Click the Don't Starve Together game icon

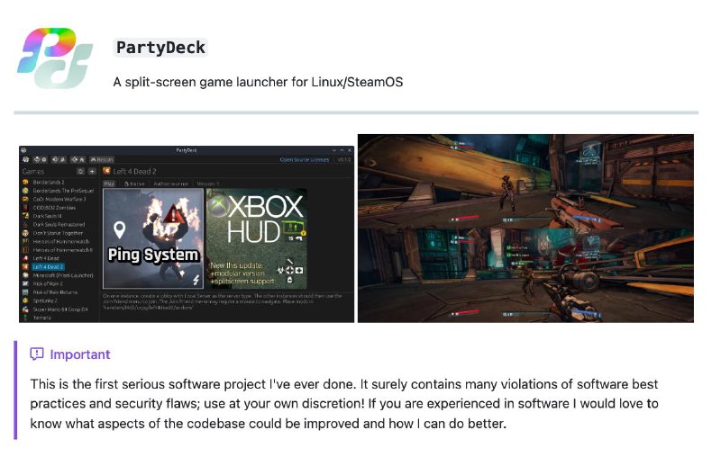click(25, 233)
